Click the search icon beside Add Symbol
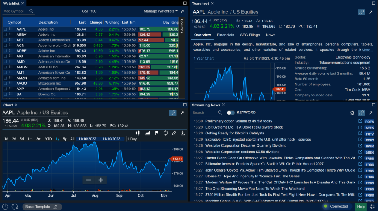Viewport: 378px width, 211px height. pos(31,11)
